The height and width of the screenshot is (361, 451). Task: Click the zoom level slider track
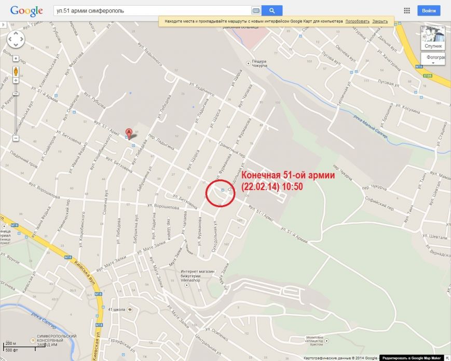pos(16,110)
